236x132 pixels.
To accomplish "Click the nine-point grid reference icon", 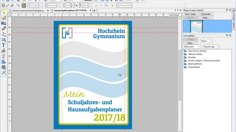I will pyautogui.click(x=24, y=6).
